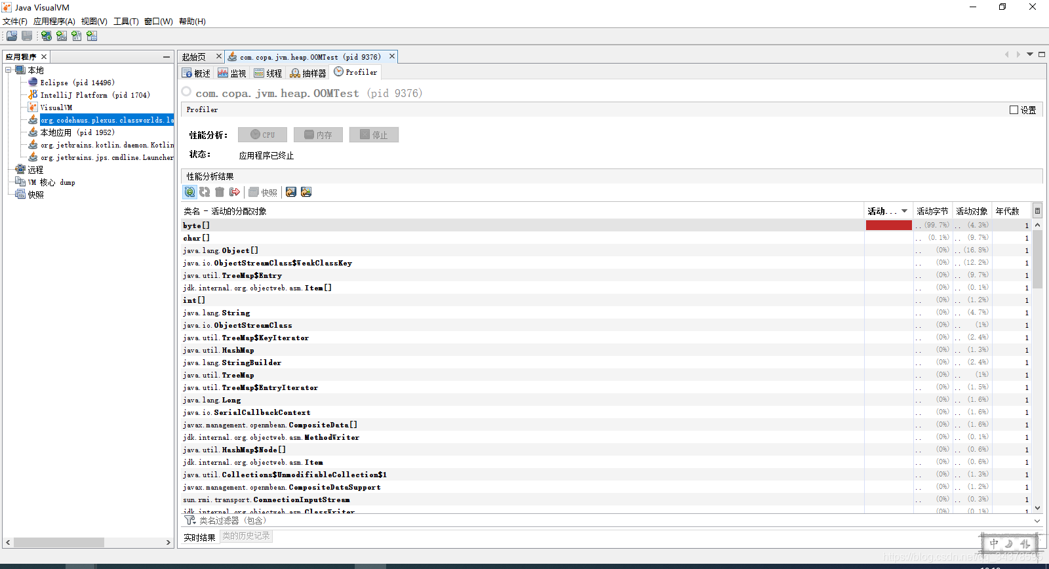Close the 应用程序 panel

44,57
